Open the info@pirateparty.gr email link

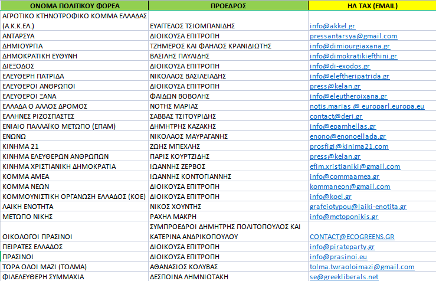click(343, 246)
